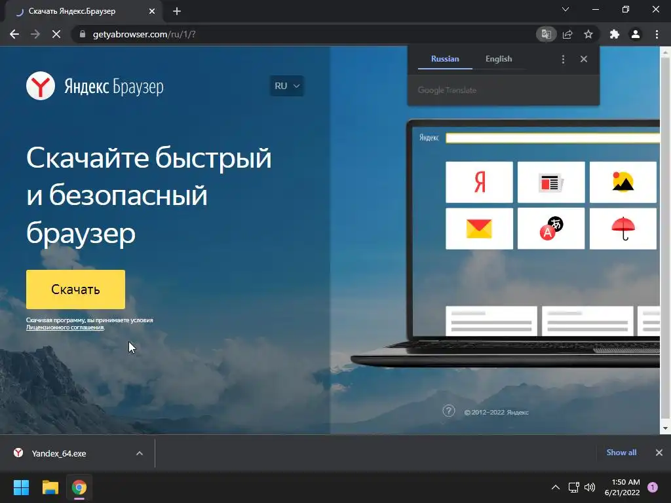This screenshot has height=503, width=671.
Task: Click the scrollbar down arrow
Action: coord(665,428)
